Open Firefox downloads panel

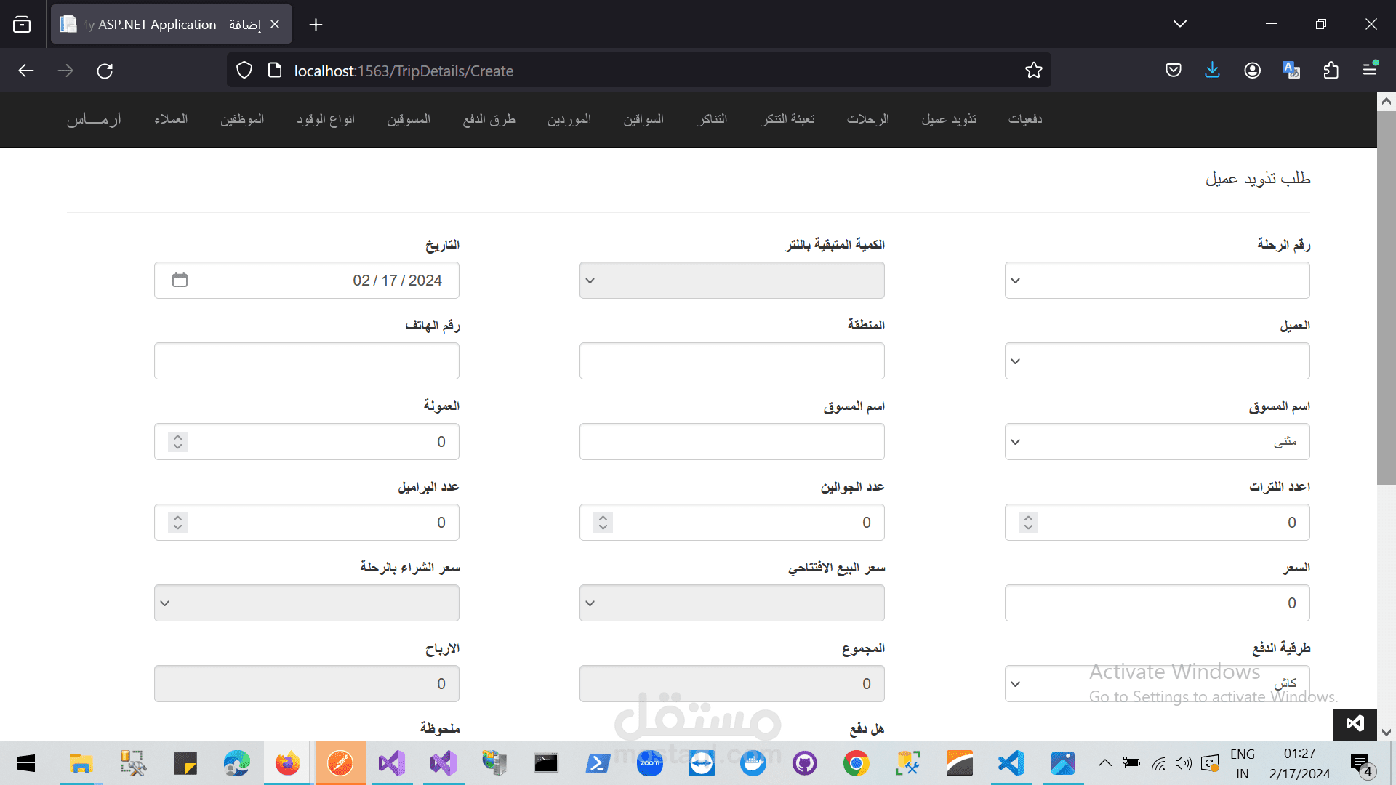point(1212,70)
